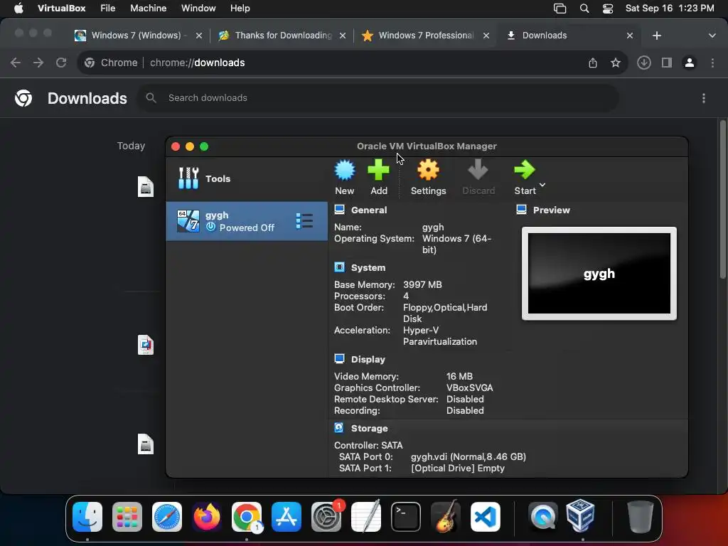The image size is (728, 546).
Task: Toggle Chrome side panel icon
Action: pyautogui.click(x=667, y=63)
